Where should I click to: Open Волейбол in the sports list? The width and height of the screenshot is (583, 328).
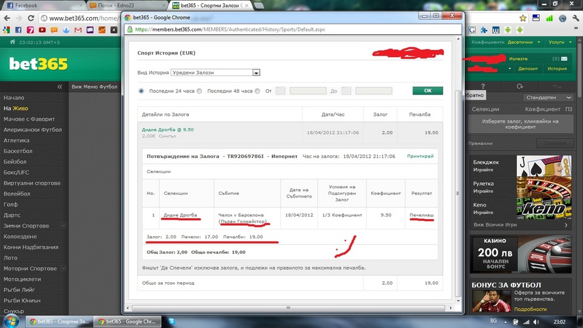[17, 194]
